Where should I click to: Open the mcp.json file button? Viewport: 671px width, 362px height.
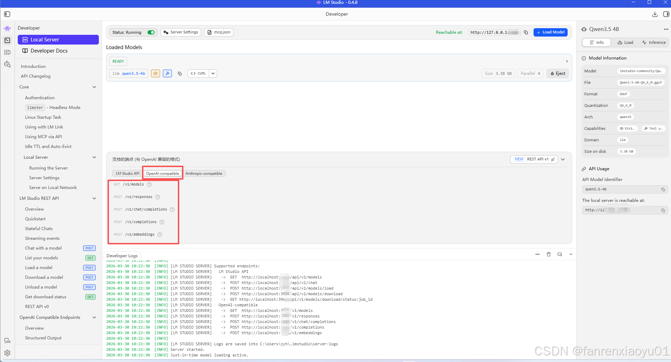click(x=219, y=32)
